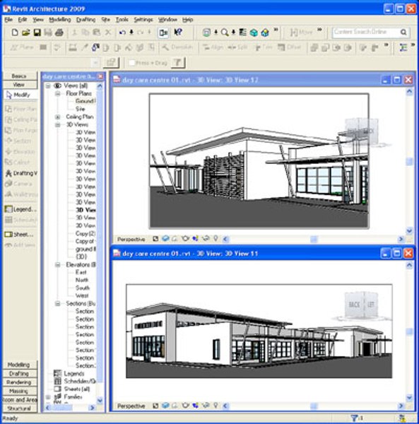Save the project with the floppy disk icon

coord(37,33)
